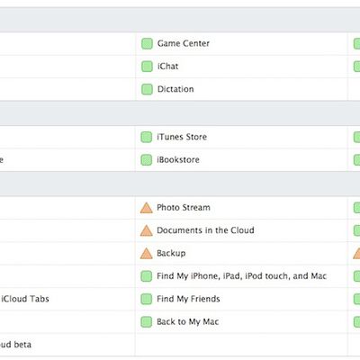Select the green status indicator for Dictation

[147, 89]
